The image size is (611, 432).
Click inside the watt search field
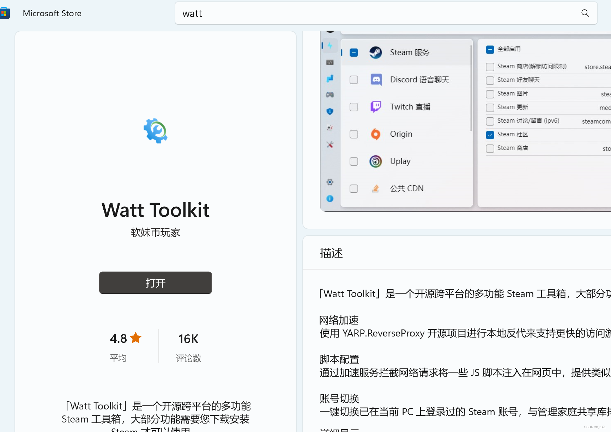pyautogui.click(x=386, y=13)
